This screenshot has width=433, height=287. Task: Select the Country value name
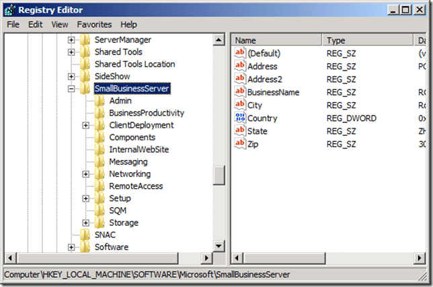click(262, 118)
